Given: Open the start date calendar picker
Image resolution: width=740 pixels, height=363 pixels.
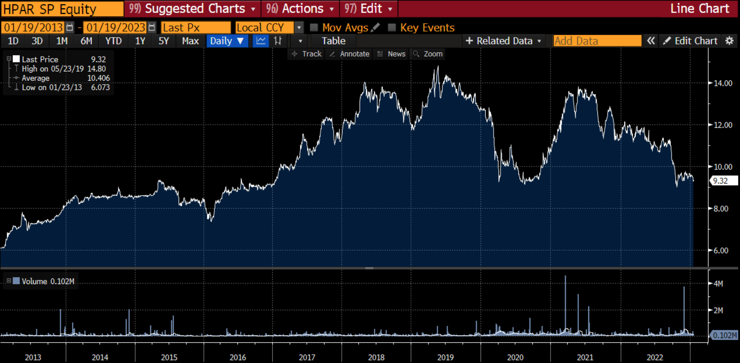Looking at the screenshot, I should click(x=69, y=27).
